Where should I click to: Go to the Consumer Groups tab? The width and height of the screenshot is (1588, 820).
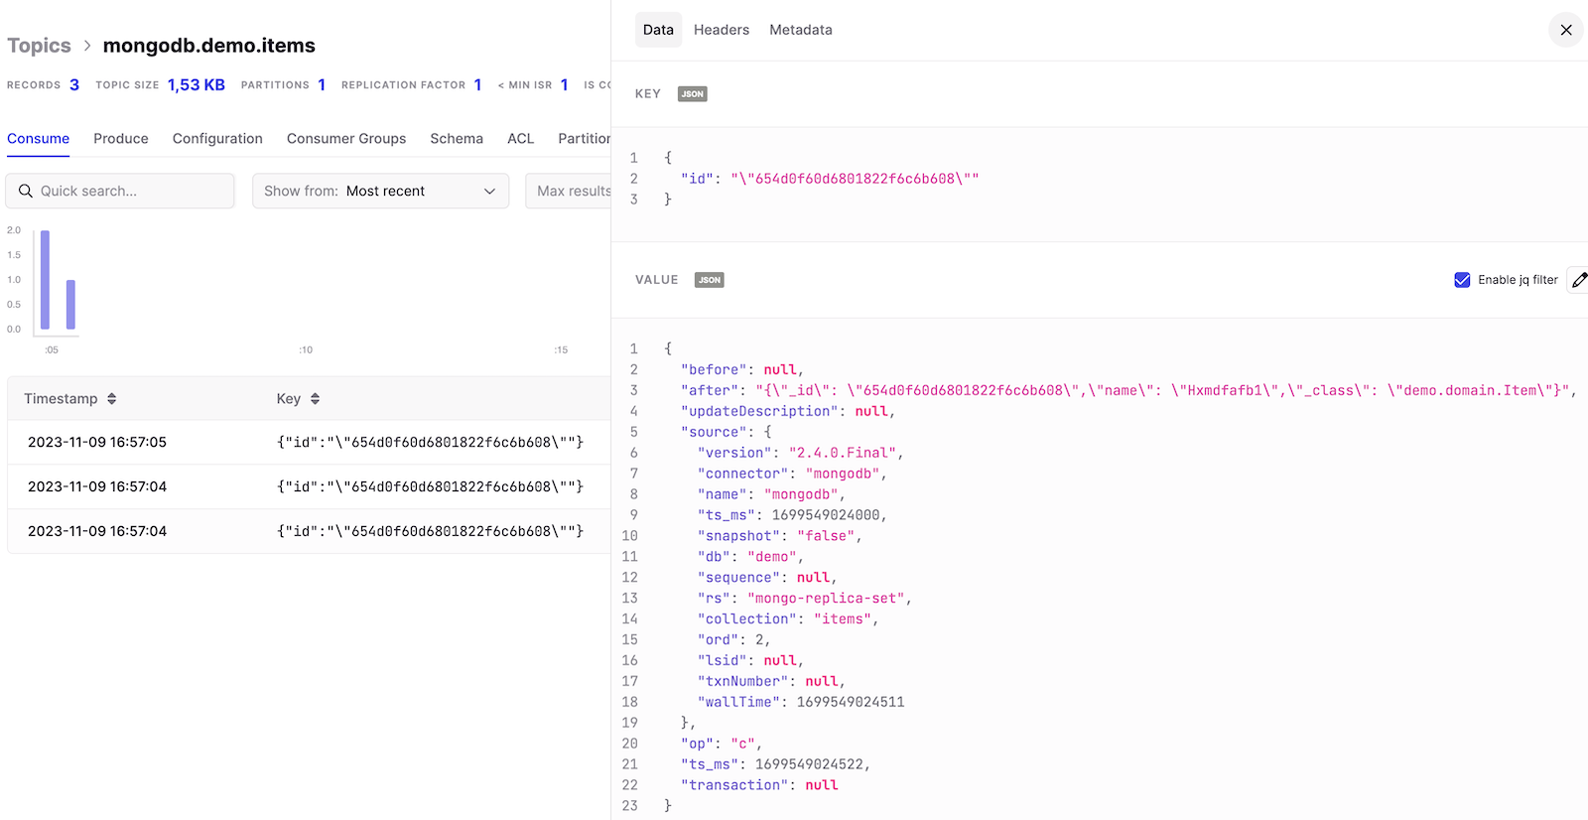(x=346, y=139)
